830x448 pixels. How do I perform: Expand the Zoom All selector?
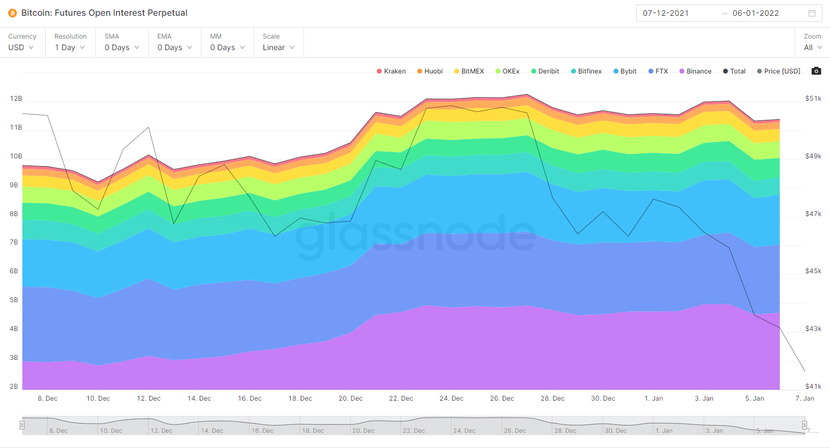(813, 47)
